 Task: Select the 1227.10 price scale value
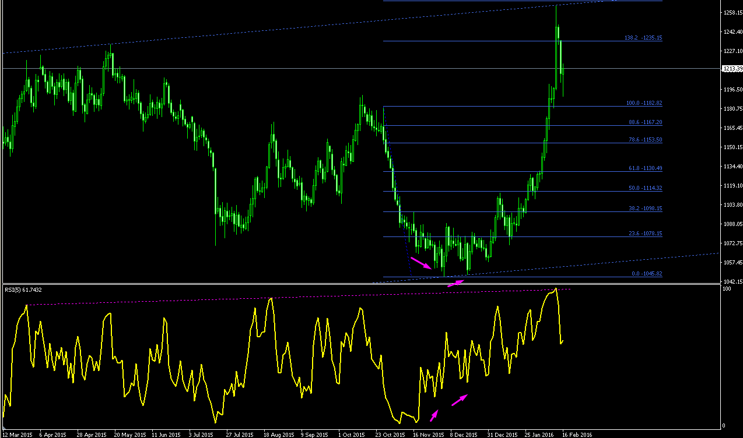732,51
